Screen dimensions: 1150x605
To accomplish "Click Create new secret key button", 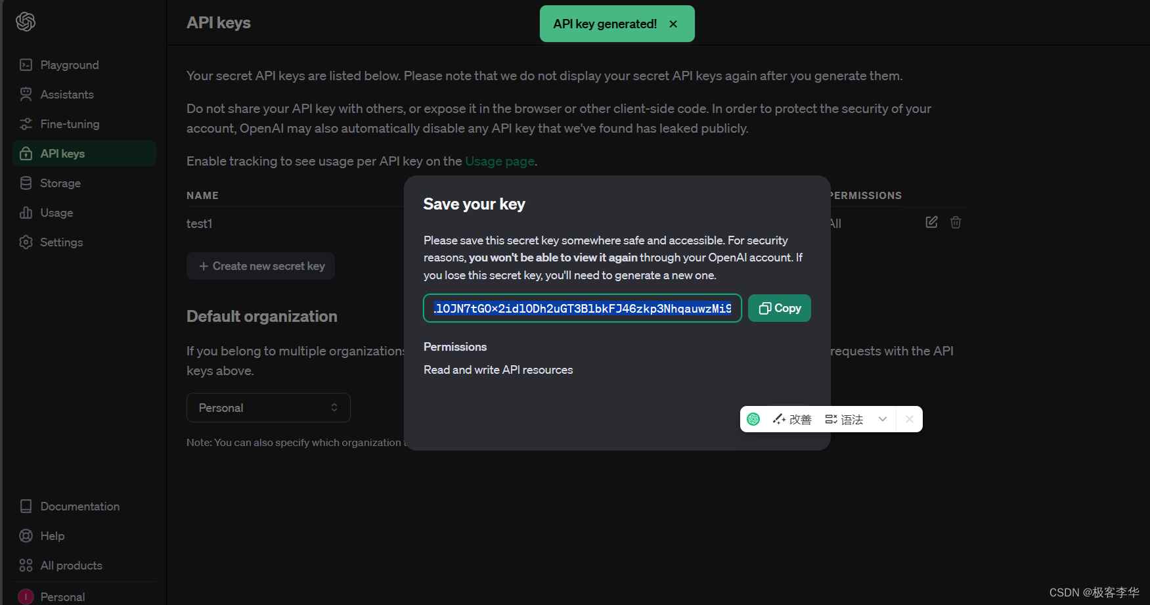I will point(261,266).
